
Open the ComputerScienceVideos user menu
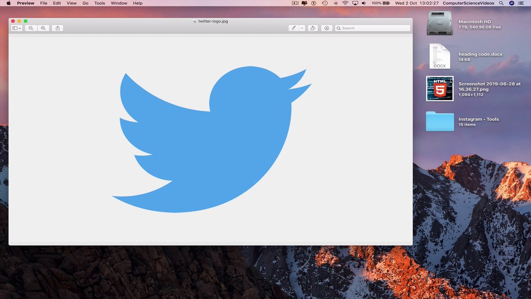pyautogui.click(x=468, y=3)
